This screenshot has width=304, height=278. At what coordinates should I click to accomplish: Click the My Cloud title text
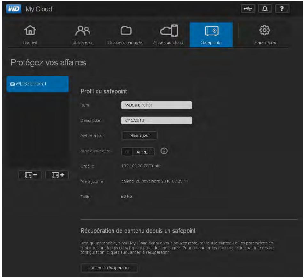coord(39,9)
